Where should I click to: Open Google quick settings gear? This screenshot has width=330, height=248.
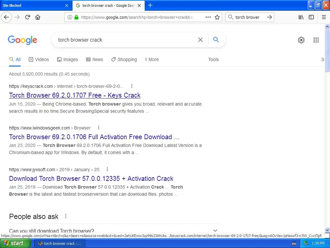coord(301,40)
